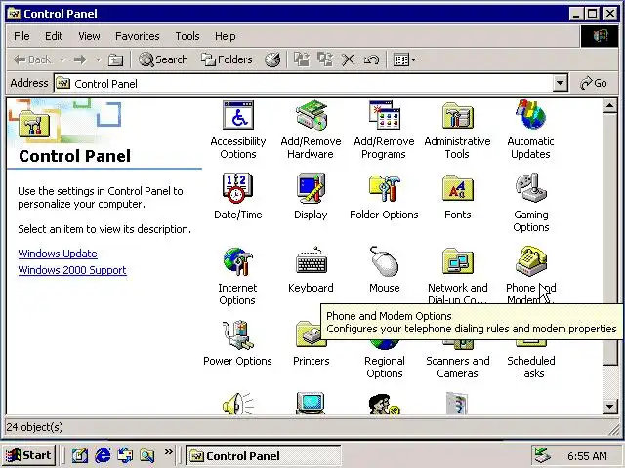Click the Back toolbar button

pos(32,59)
